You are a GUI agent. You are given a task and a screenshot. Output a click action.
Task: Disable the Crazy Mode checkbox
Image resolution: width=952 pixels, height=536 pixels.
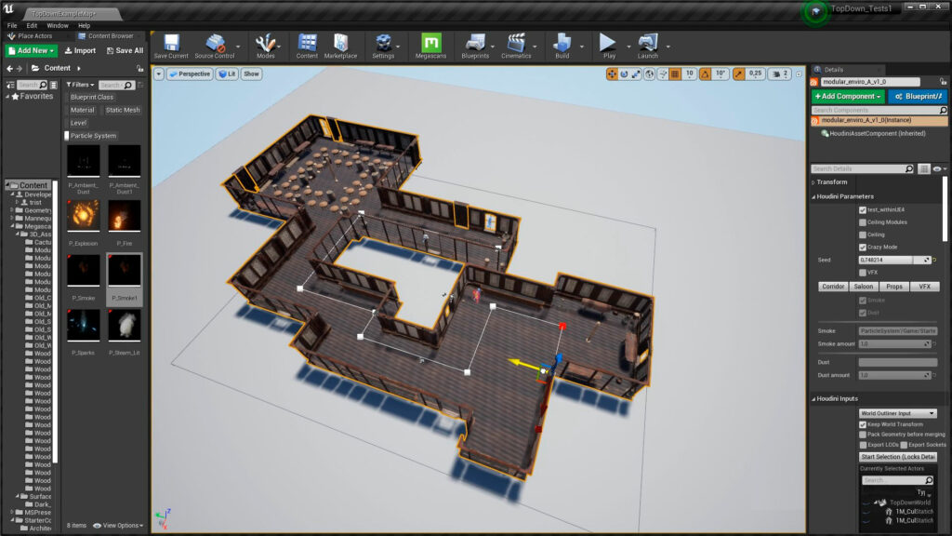coord(863,248)
